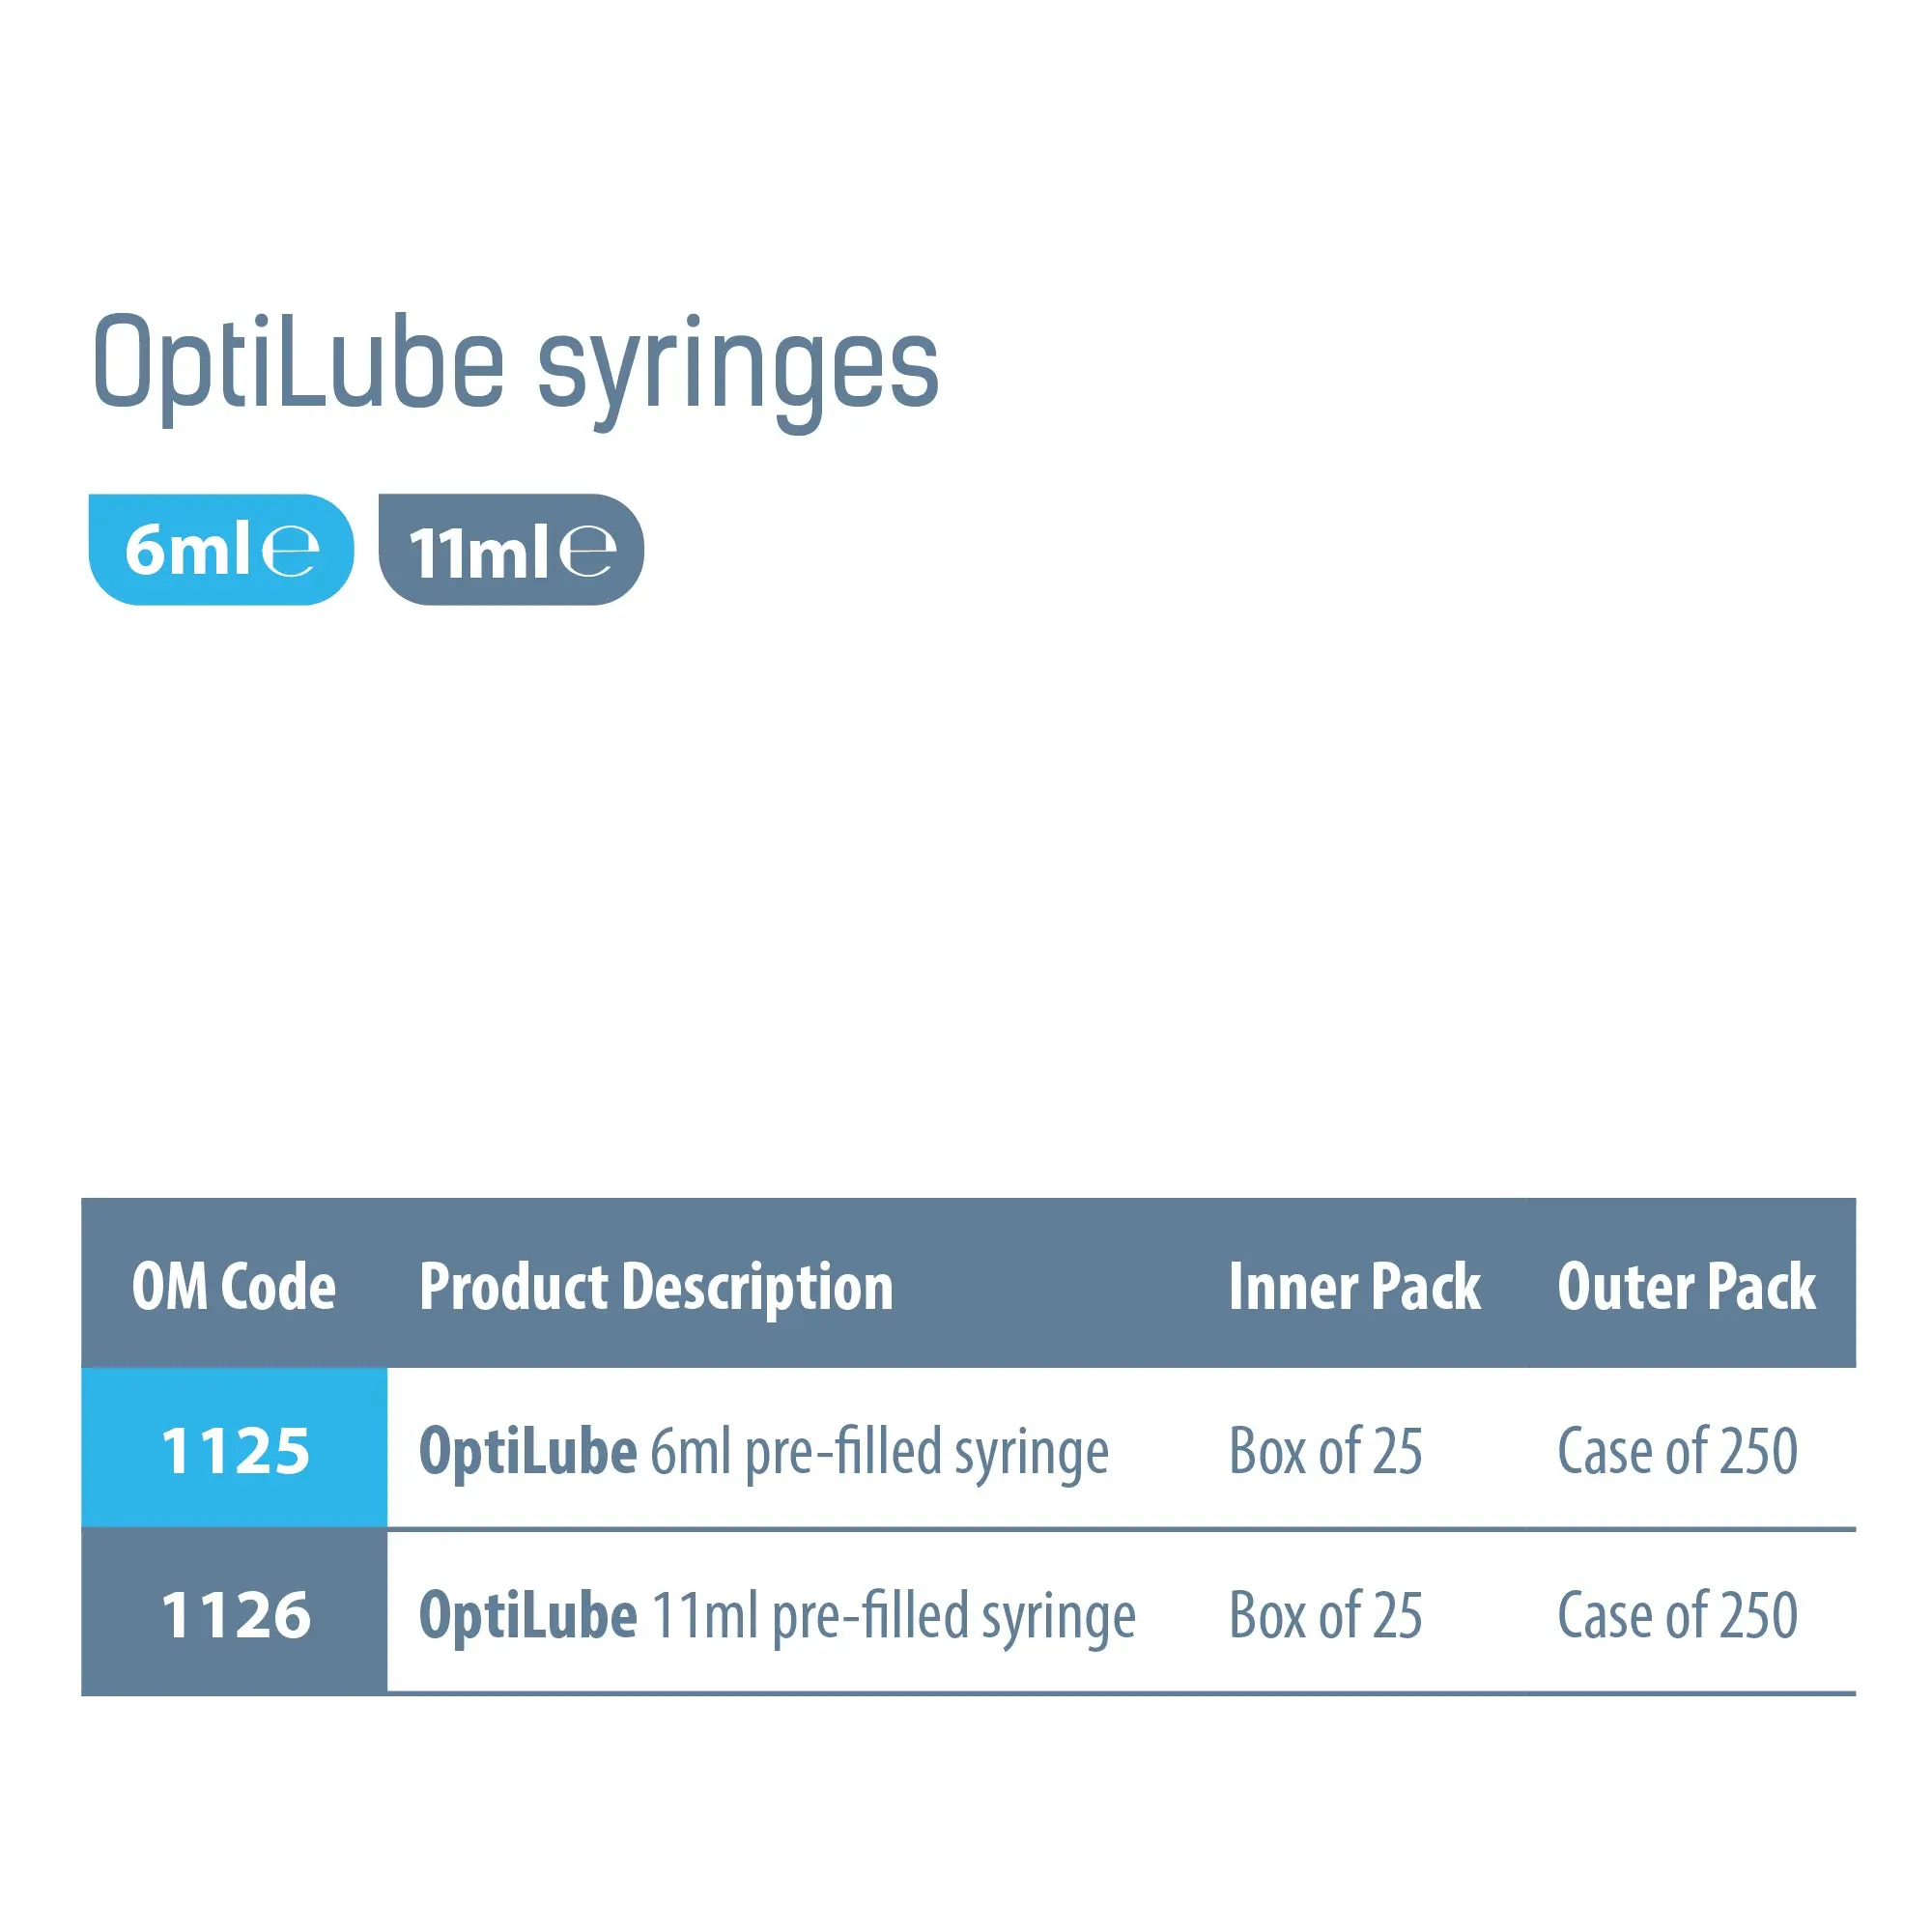Viewport: 1932px width, 1932px height.
Task: Click Box of 25 in the 1125 row
Action: [1325, 1452]
